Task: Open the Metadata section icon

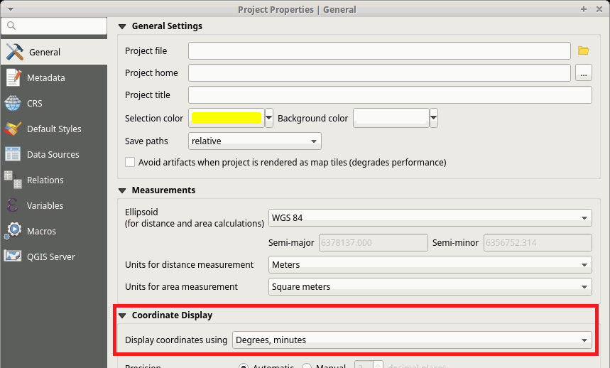Action: click(13, 77)
